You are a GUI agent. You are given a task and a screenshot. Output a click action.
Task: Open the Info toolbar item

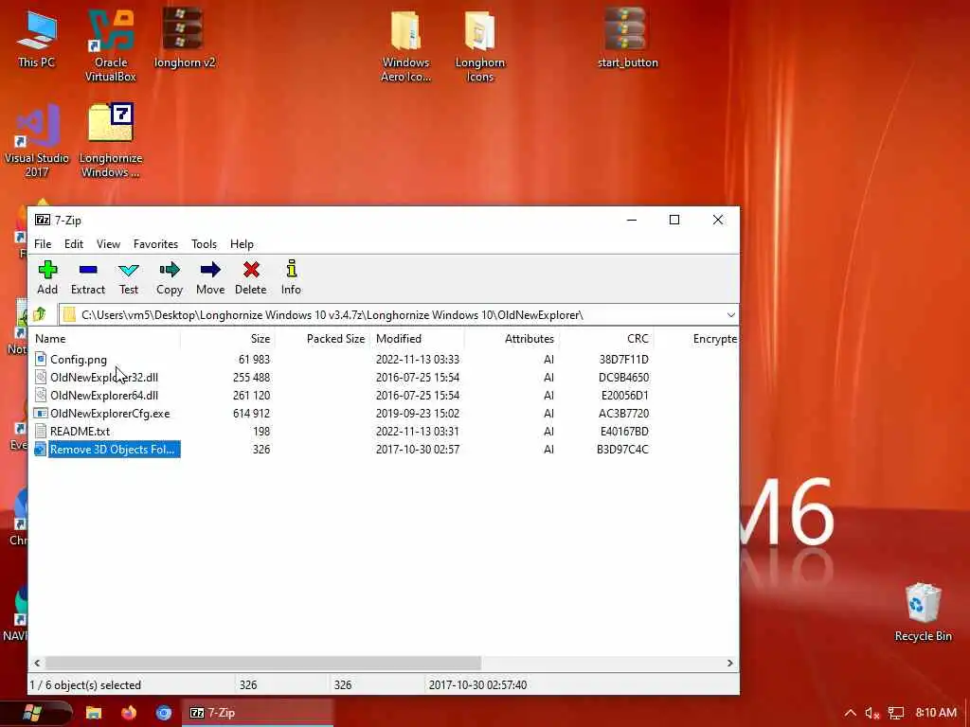pyautogui.click(x=291, y=277)
